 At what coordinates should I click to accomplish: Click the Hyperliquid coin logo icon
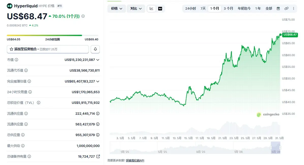click(x=9, y=6)
